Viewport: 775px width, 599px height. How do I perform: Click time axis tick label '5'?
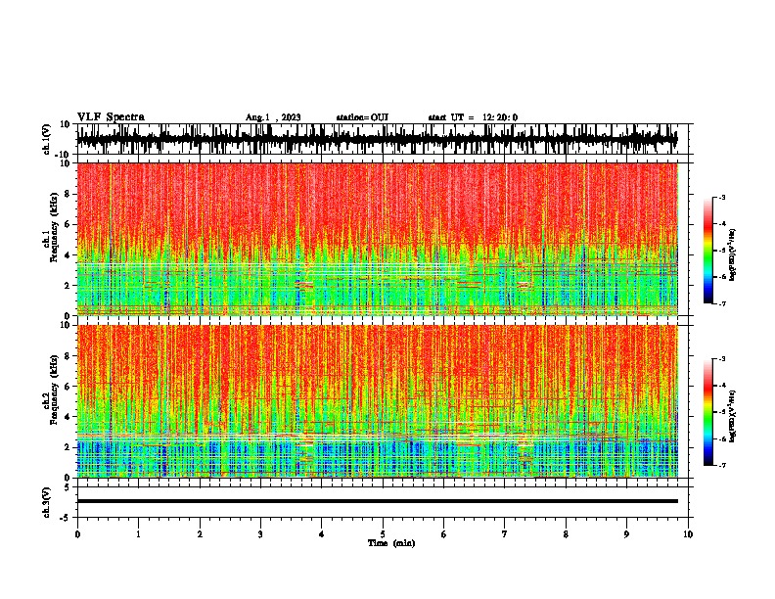click(383, 534)
